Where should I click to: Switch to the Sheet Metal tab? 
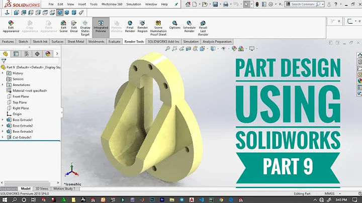point(76,42)
